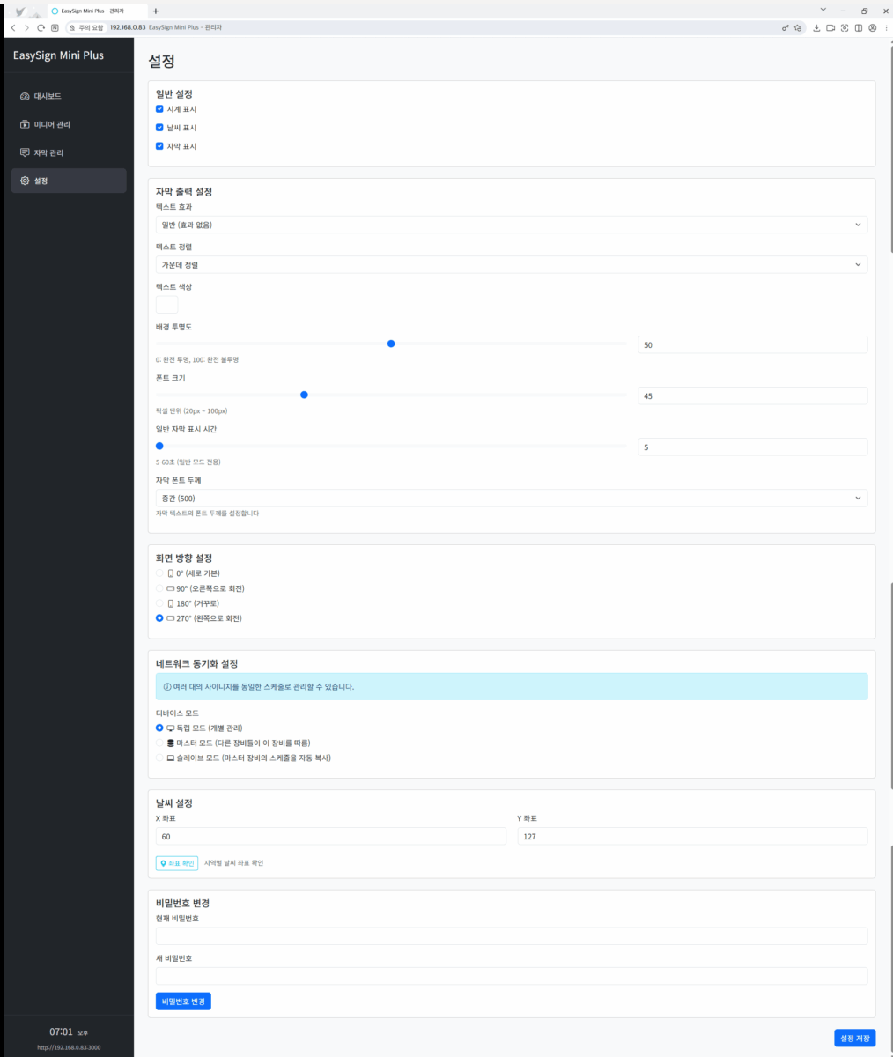Click the 90° landscape orientation icon

[x=171, y=588]
